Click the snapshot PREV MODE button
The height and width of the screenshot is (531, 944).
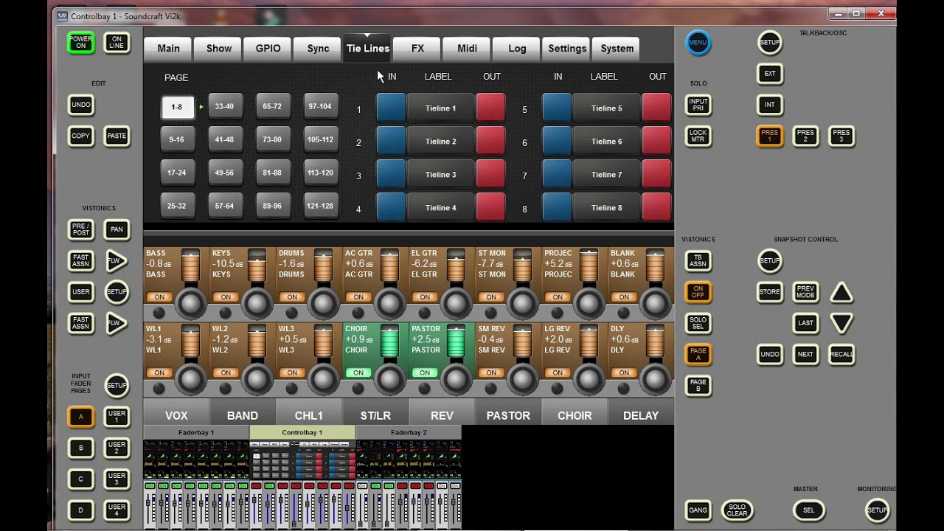tap(805, 292)
